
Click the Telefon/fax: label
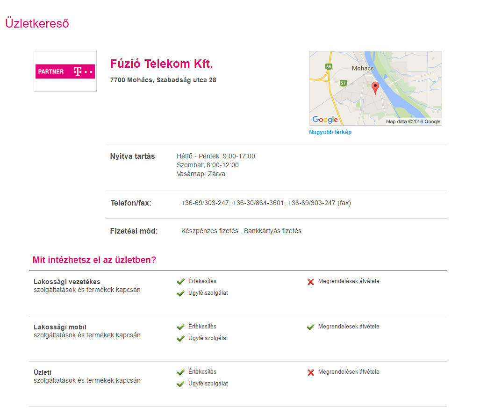[131, 203]
